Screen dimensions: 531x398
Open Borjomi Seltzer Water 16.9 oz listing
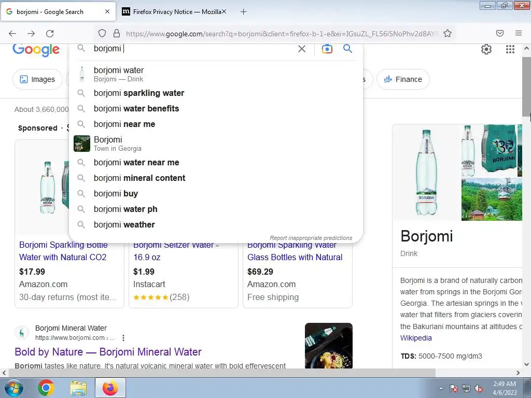[176, 251]
